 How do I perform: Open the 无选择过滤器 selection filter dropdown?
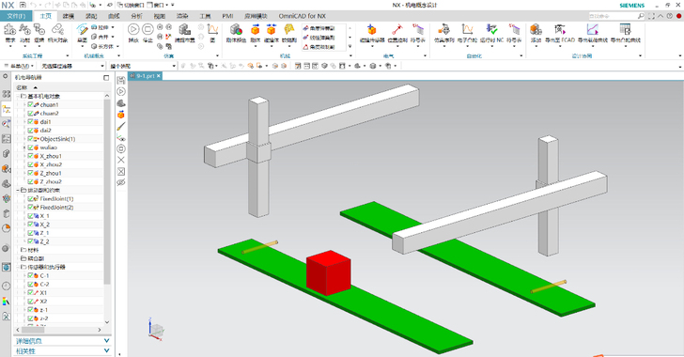72,66
